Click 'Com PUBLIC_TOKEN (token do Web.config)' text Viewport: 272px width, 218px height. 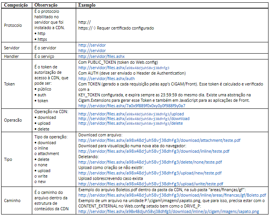(118, 62)
